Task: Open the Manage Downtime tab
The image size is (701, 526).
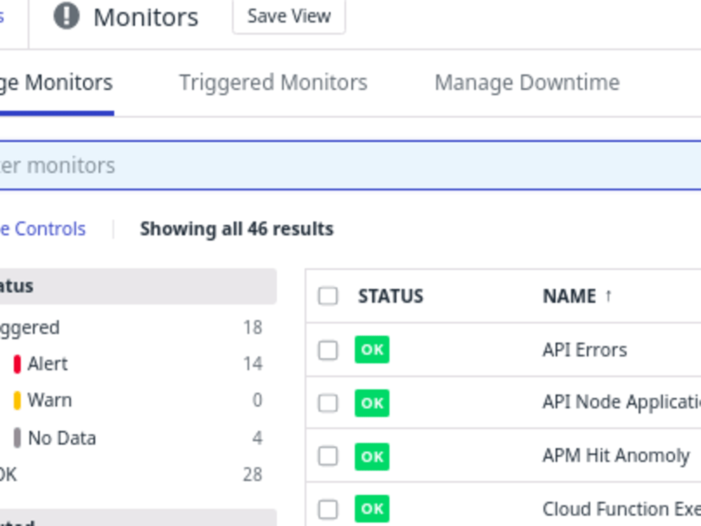Action: (x=527, y=82)
